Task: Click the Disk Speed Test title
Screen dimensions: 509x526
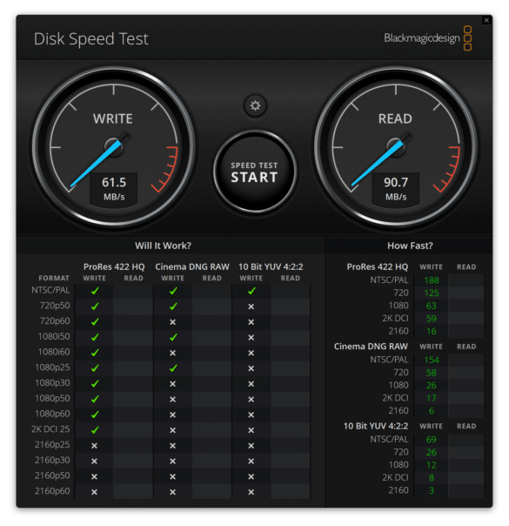Action: [90, 39]
